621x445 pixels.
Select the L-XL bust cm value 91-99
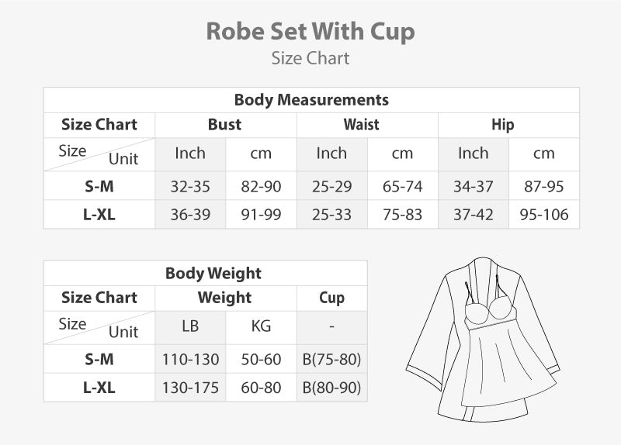click(x=261, y=215)
